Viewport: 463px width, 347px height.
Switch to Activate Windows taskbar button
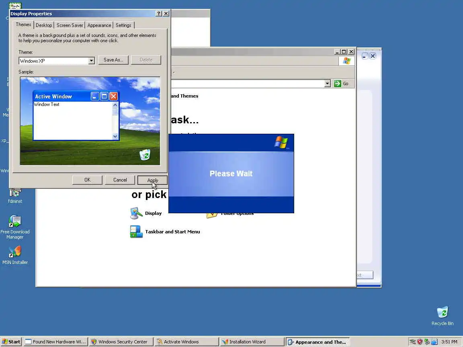pyautogui.click(x=186, y=342)
